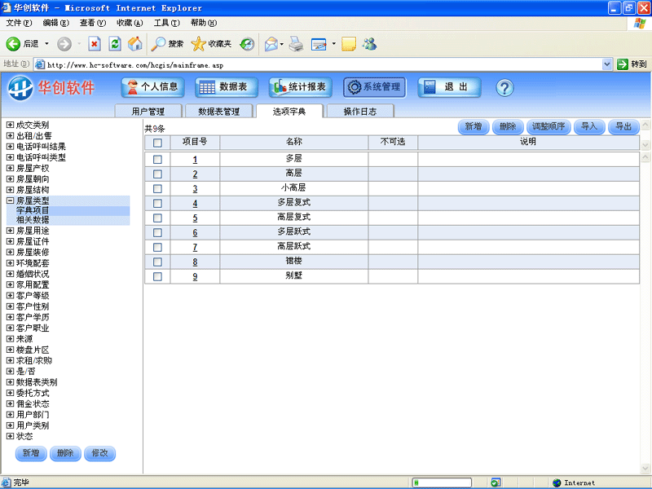This screenshot has width=652, height=489.
Task: Expand the 客户等级 tree node
Action: (x=10, y=296)
